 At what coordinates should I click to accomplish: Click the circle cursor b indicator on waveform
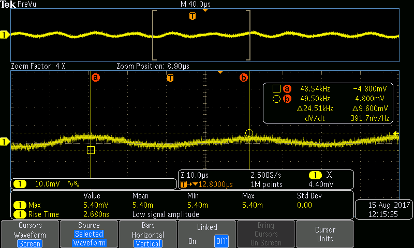click(249, 133)
